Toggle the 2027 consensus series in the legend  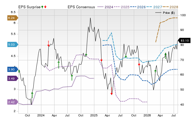coord(154,7)
